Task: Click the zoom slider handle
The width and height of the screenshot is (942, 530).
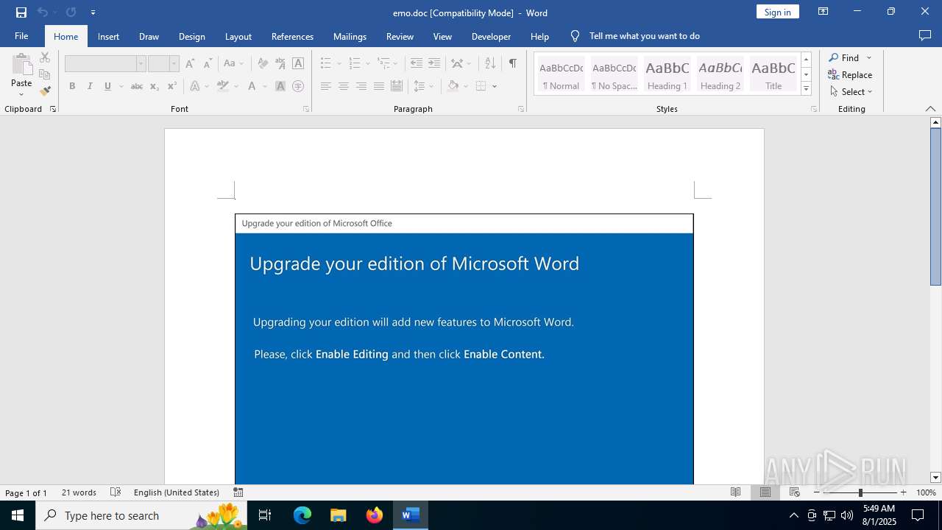Action: [x=860, y=492]
